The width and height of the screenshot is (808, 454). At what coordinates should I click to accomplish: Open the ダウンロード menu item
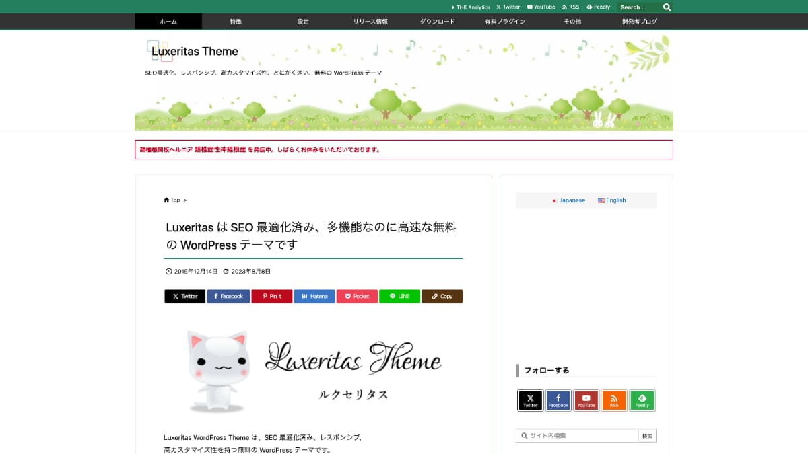coord(438,22)
